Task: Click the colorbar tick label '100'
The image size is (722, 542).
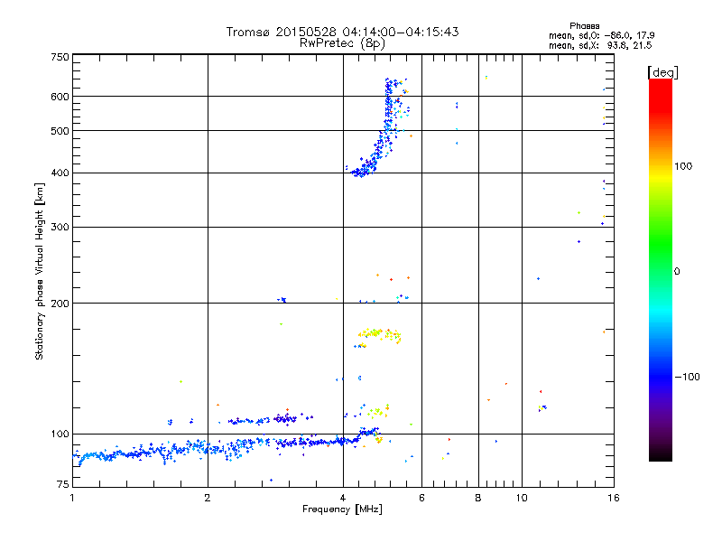Action: pyautogui.click(x=683, y=166)
